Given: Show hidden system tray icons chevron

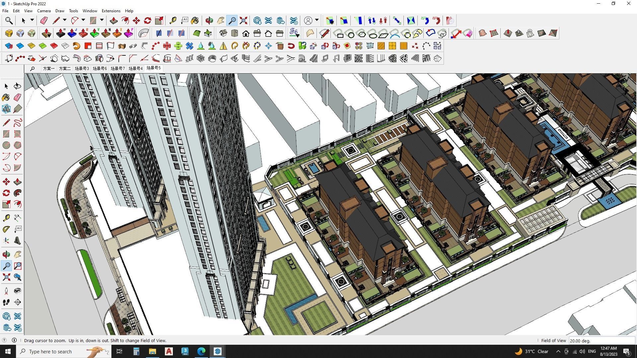Looking at the screenshot, I should coord(558,351).
